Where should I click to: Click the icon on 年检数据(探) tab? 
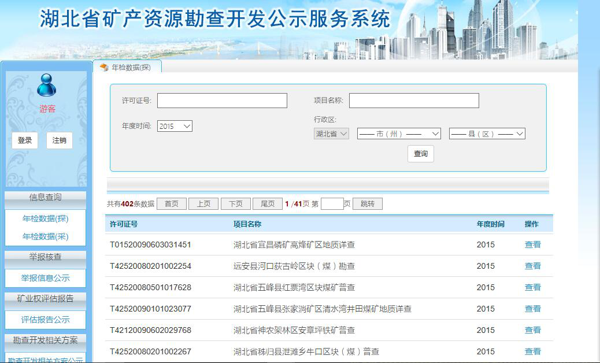pos(104,68)
